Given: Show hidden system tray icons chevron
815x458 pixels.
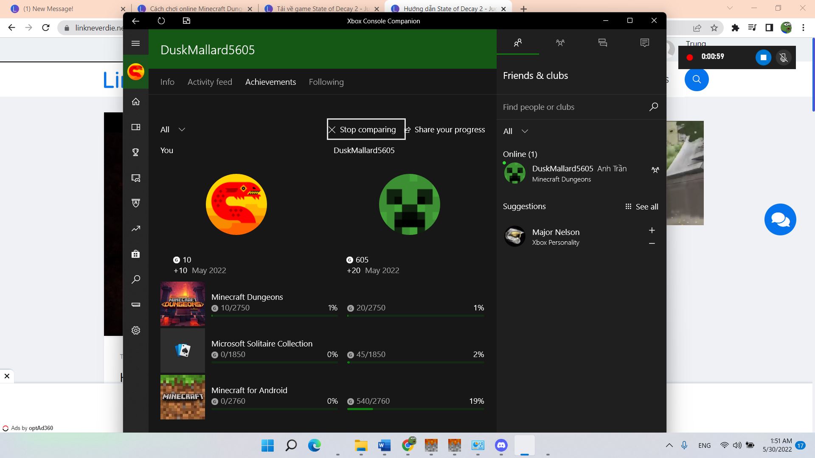Looking at the screenshot, I should pos(669,445).
